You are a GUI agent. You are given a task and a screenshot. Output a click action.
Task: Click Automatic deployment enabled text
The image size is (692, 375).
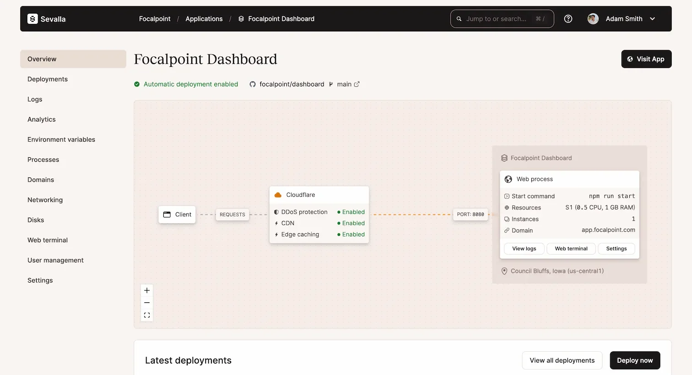(191, 84)
